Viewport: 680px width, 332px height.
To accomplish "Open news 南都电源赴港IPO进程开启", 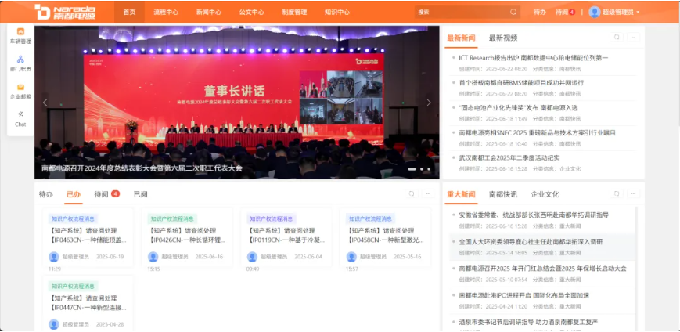I will [523, 295].
